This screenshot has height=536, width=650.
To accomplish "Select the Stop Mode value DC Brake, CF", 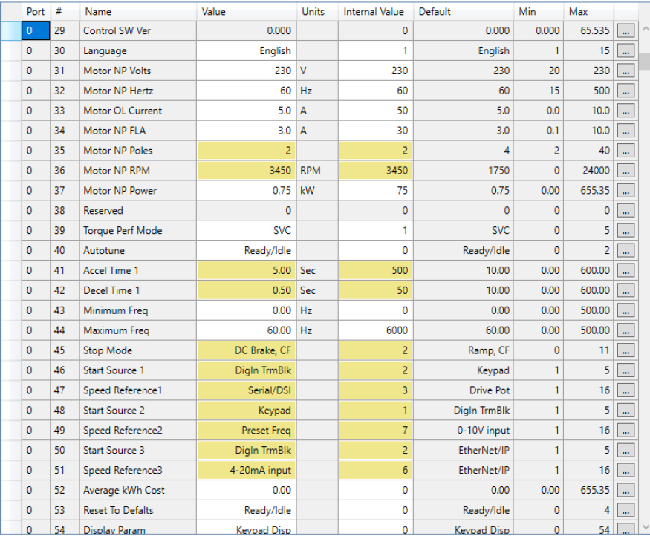I will pyautogui.click(x=246, y=350).
